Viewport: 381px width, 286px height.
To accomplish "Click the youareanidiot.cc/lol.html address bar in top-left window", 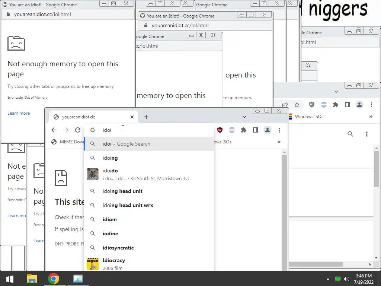I will pos(68,15).
